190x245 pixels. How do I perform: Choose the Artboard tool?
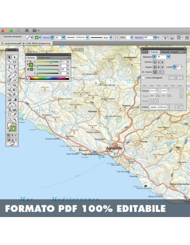[x=9, y=114]
